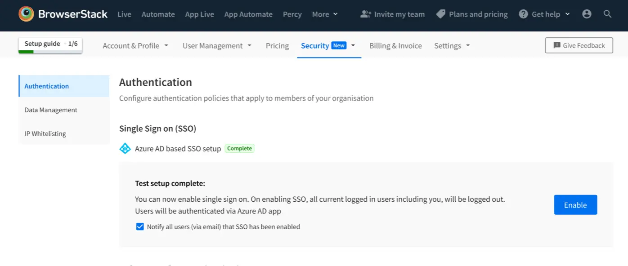Screen dimensions: 628x266
Task: Expand the More dropdown in top navigation
Action: [x=325, y=14]
